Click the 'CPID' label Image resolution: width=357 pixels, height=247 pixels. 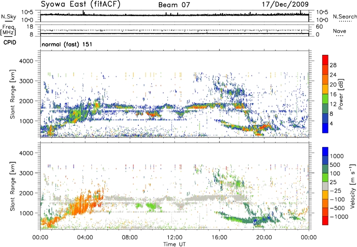pyautogui.click(x=10, y=42)
